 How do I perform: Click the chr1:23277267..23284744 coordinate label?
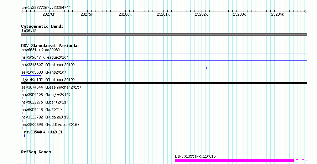click(46, 8)
